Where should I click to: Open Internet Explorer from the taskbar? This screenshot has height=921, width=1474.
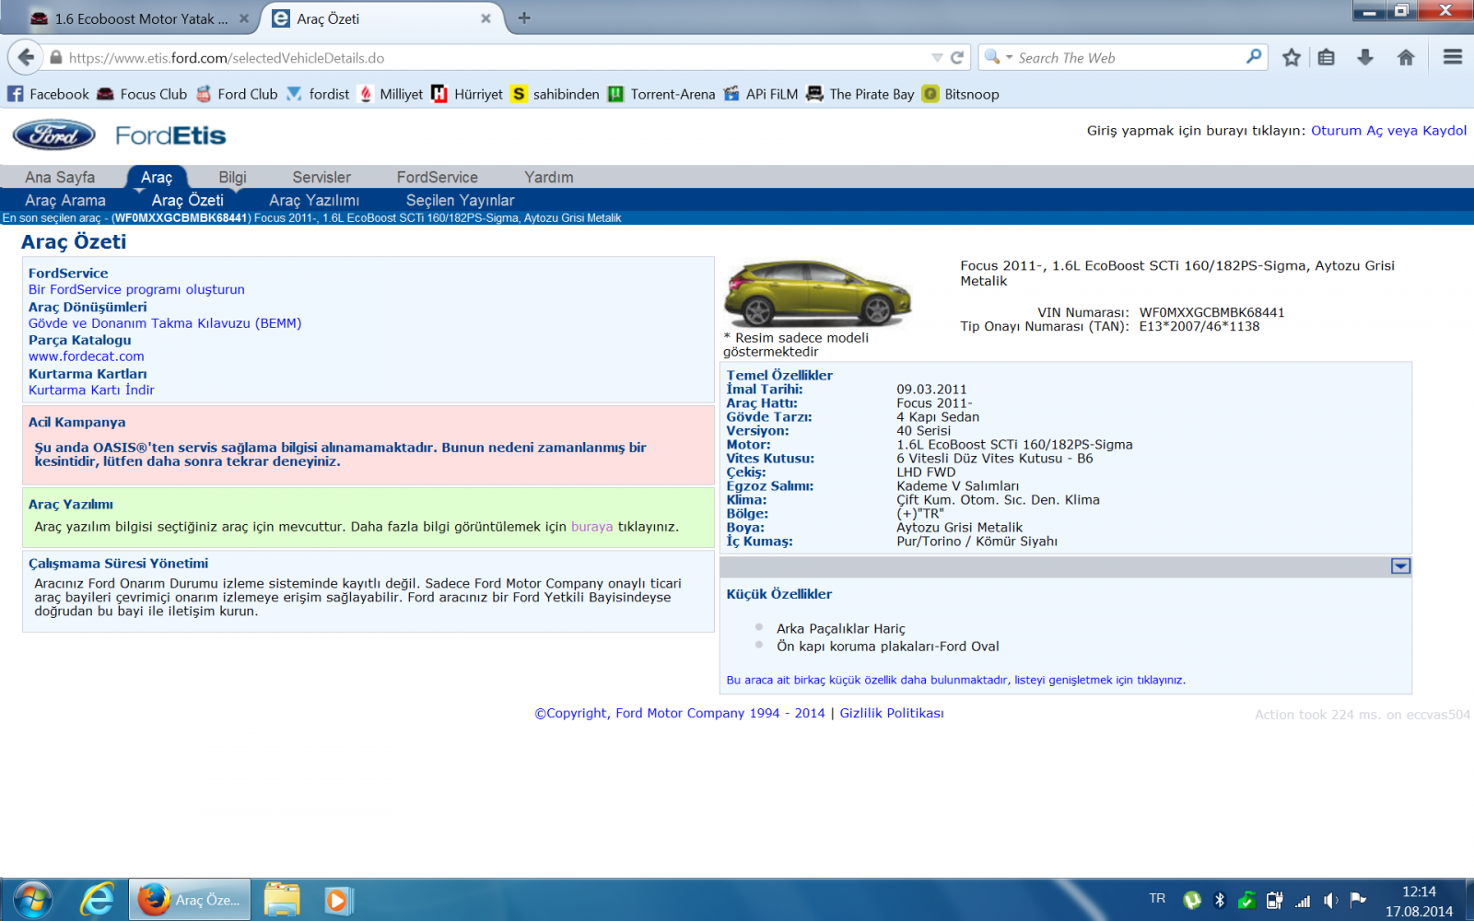coord(96,899)
